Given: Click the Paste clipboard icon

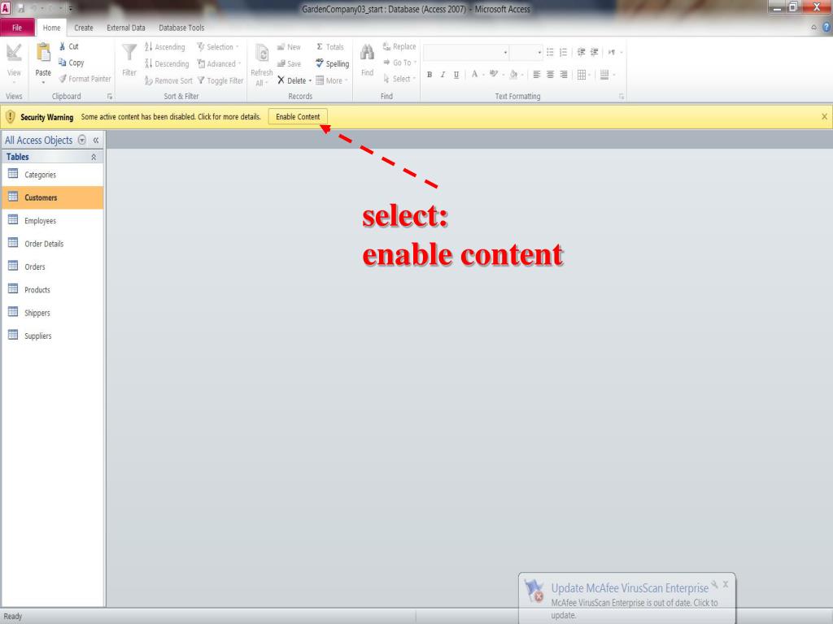Looking at the screenshot, I should (43, 53).
